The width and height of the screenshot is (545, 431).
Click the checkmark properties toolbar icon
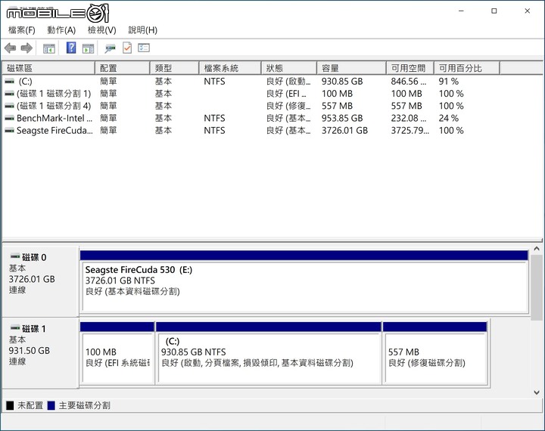pos(127,48)
